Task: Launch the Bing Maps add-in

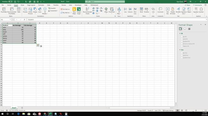Action: point(74,11)
